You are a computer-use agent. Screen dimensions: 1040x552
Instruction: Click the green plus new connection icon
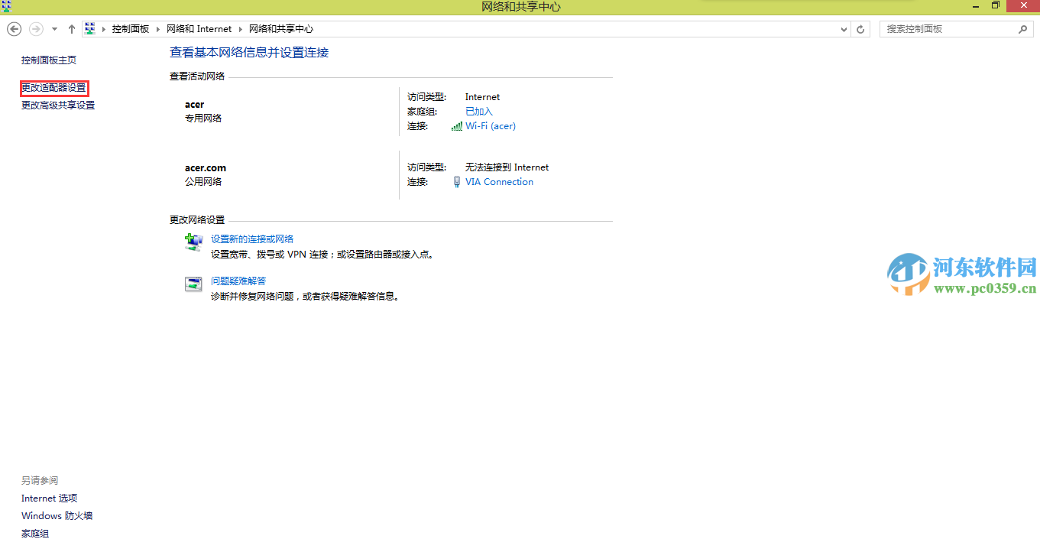coord(193,242)
